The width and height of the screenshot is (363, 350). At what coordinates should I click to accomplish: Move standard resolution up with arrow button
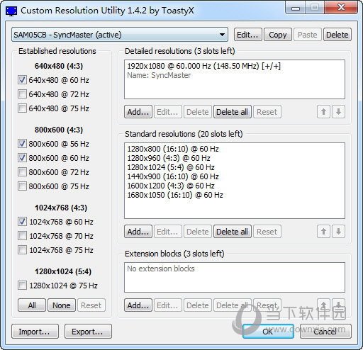click(323, 232)
